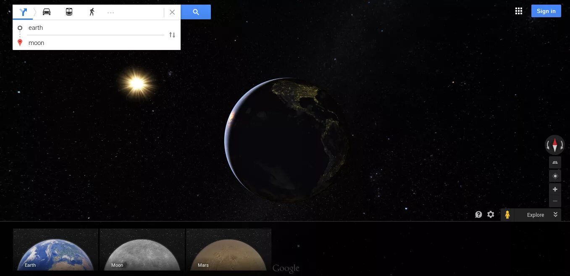570x276 pixels.
Task: Toggle the tilt view button
Action: click(555, 163)
